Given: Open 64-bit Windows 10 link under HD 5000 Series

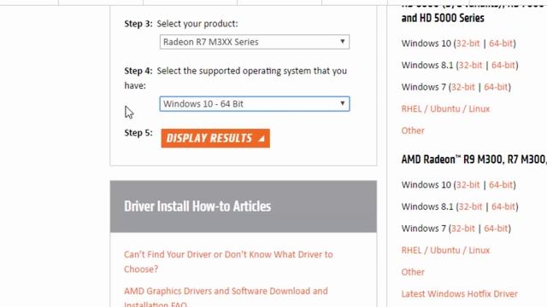Looking at the screenshot, I should tap(501, 43).
